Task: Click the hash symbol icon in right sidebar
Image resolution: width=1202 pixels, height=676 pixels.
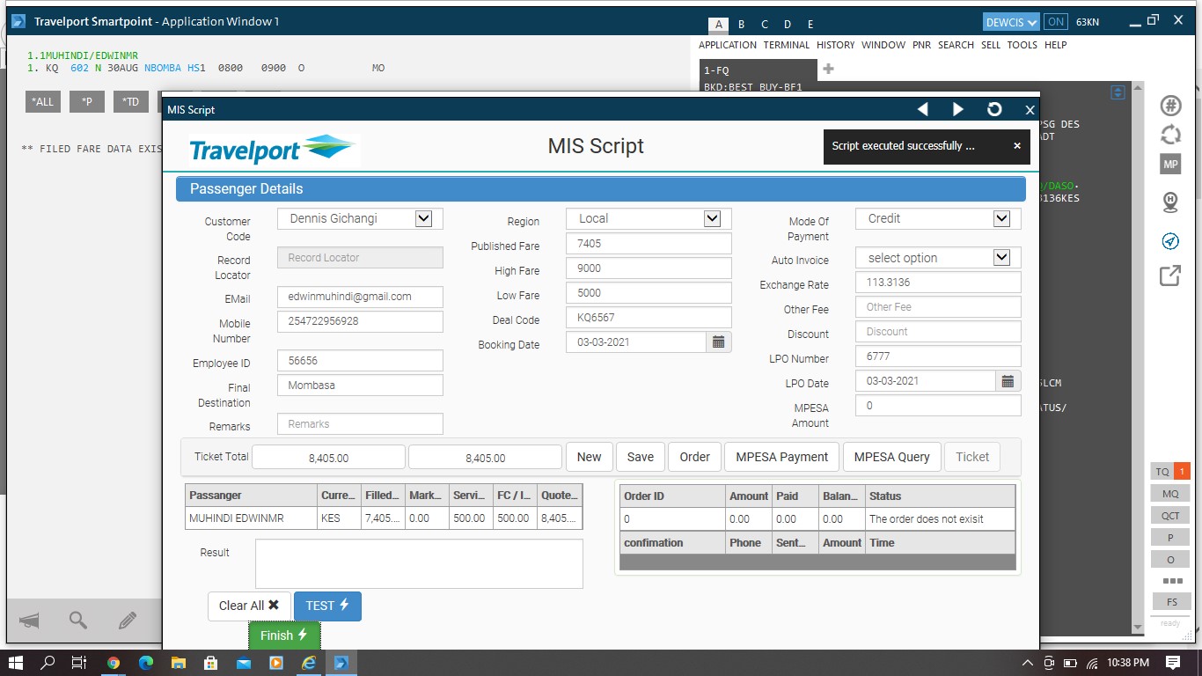Action: [1170, 106]
